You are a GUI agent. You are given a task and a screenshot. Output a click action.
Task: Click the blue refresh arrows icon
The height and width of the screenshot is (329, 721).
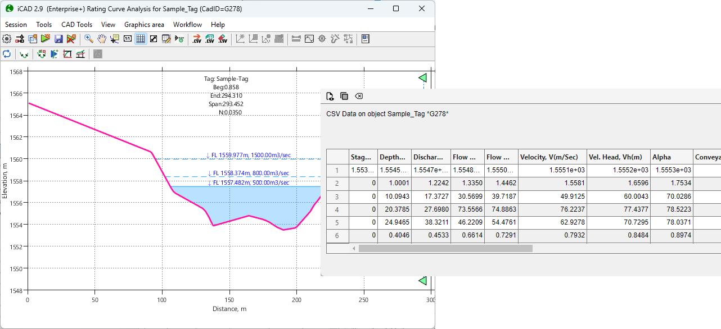pos(7,54)
